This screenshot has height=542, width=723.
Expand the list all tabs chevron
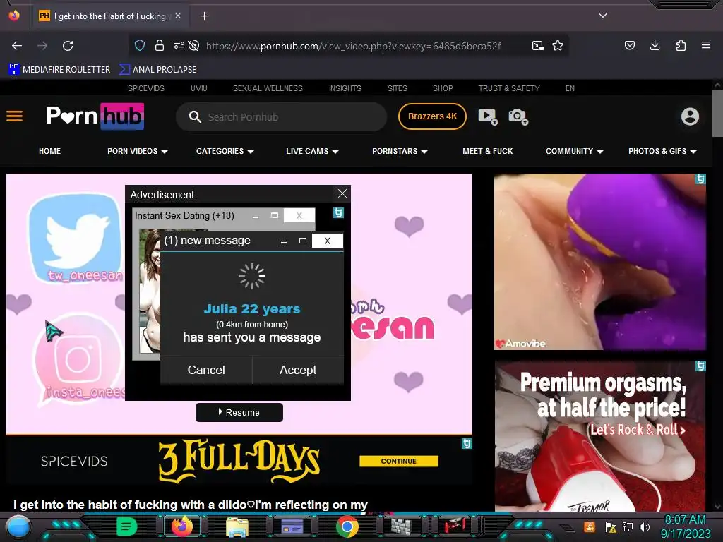point(603,16)
